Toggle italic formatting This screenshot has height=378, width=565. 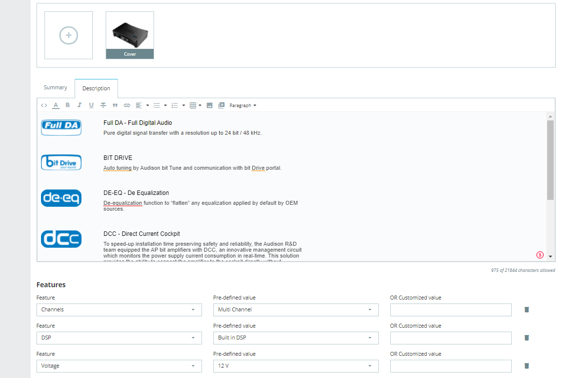(x=80, y=105)
